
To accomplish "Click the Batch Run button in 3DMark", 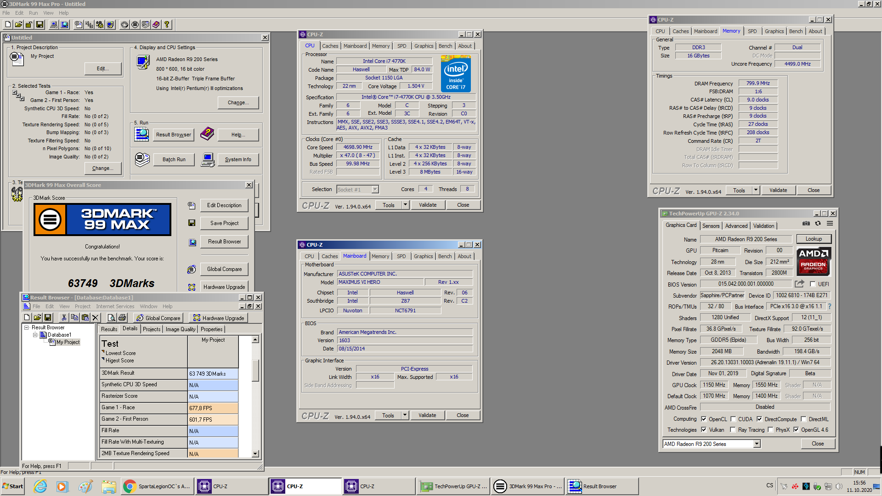I will point(174,159).
